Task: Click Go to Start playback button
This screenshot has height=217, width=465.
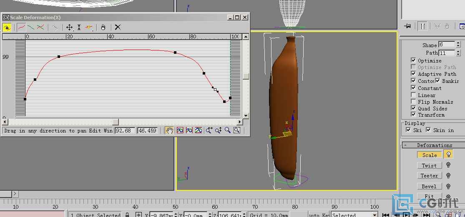Action: coord(385,215)
